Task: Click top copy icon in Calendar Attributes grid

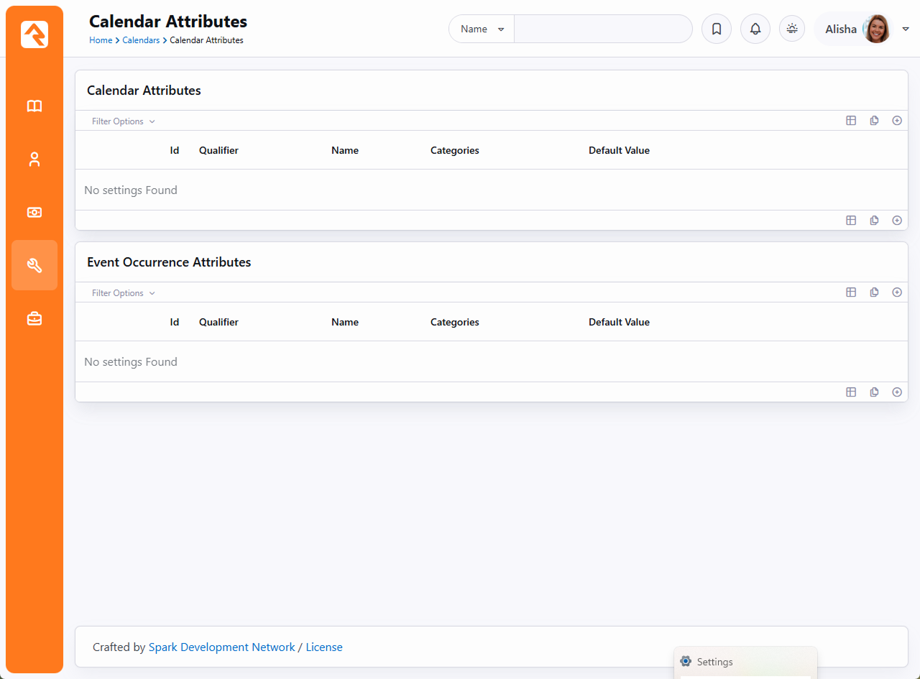Action: (874, 121)
